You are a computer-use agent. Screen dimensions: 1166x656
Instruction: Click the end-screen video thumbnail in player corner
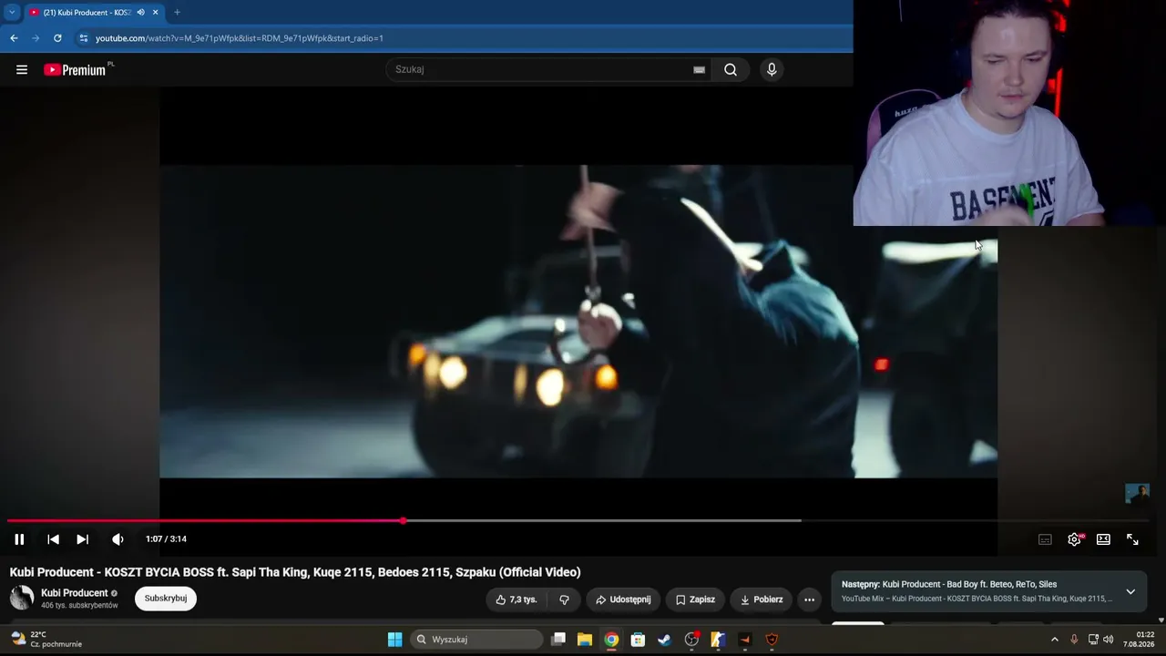tap(1137, 494)
